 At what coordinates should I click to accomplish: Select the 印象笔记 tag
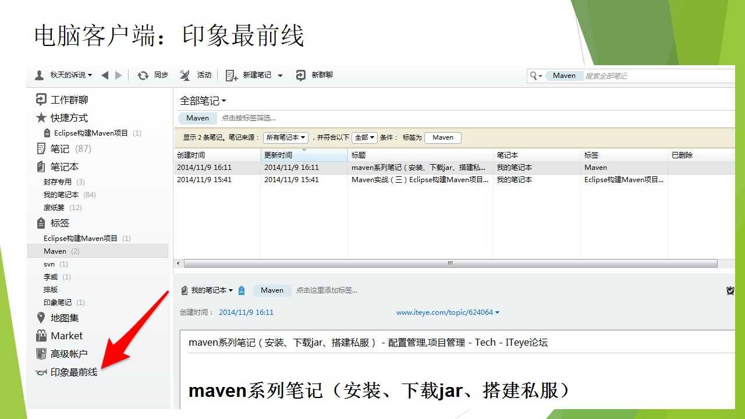(x=64, y=302)
